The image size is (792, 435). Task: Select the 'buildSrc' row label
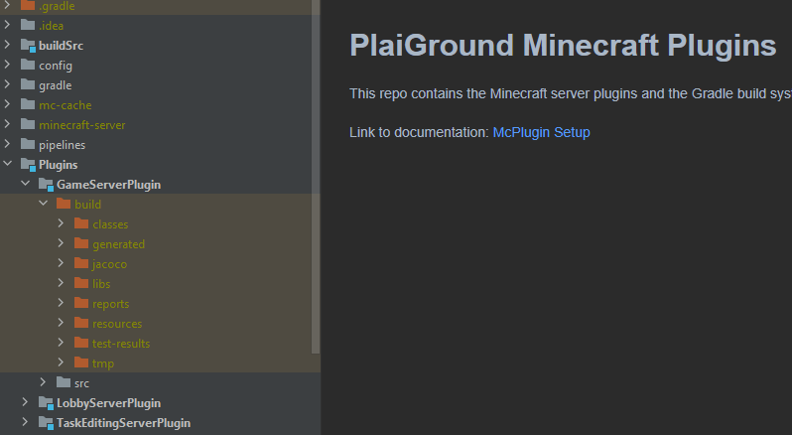coord(62,46)
